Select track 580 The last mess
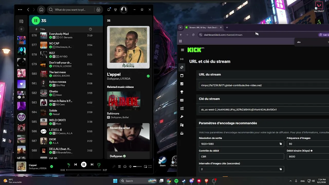Viewport: 329px width, 185px height. click(66, 74)
